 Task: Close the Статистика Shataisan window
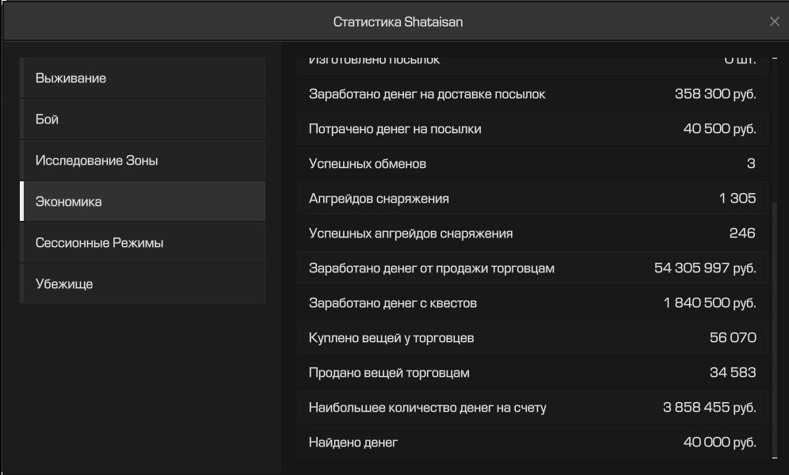point(775,21)
